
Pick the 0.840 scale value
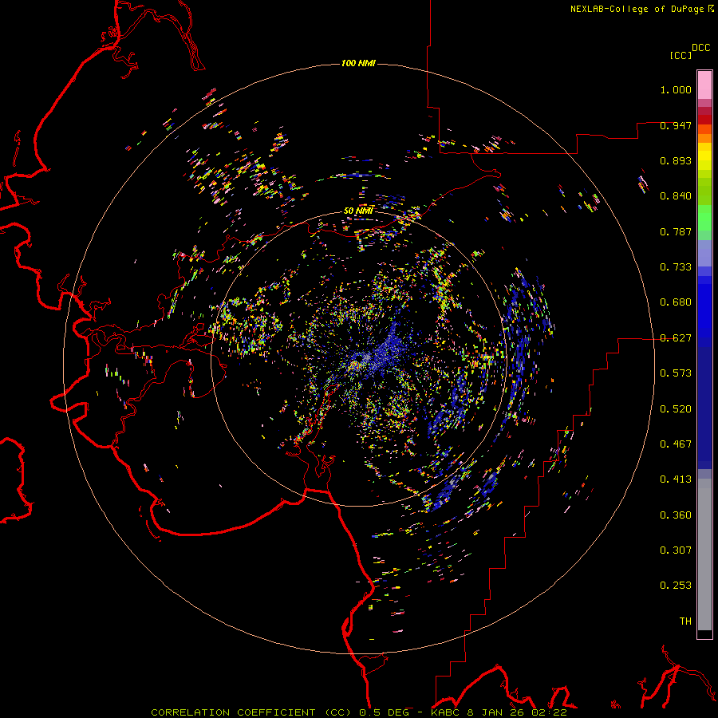click(x=676, y=196)
